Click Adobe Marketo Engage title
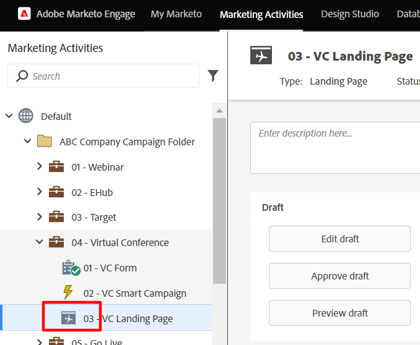The height and width of the screenshot is (345, 420). pos(85,14)
